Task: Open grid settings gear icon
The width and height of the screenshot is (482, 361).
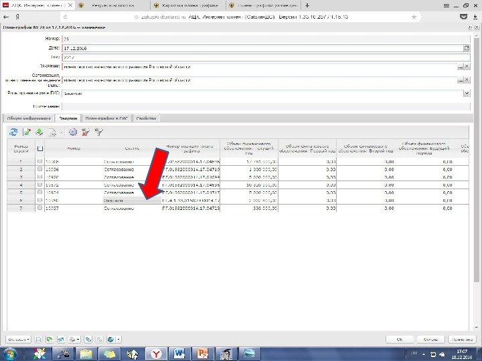Action: (73, 132)
